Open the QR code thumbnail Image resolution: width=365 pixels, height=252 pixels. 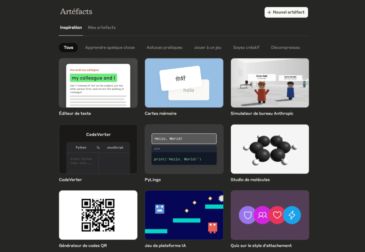click(98, 215)
